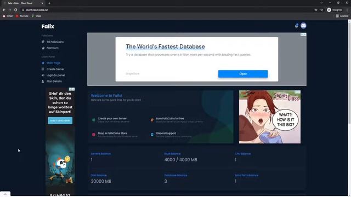Close the Falix Client Panel tab
351x197 pixels.
point(42,3)
